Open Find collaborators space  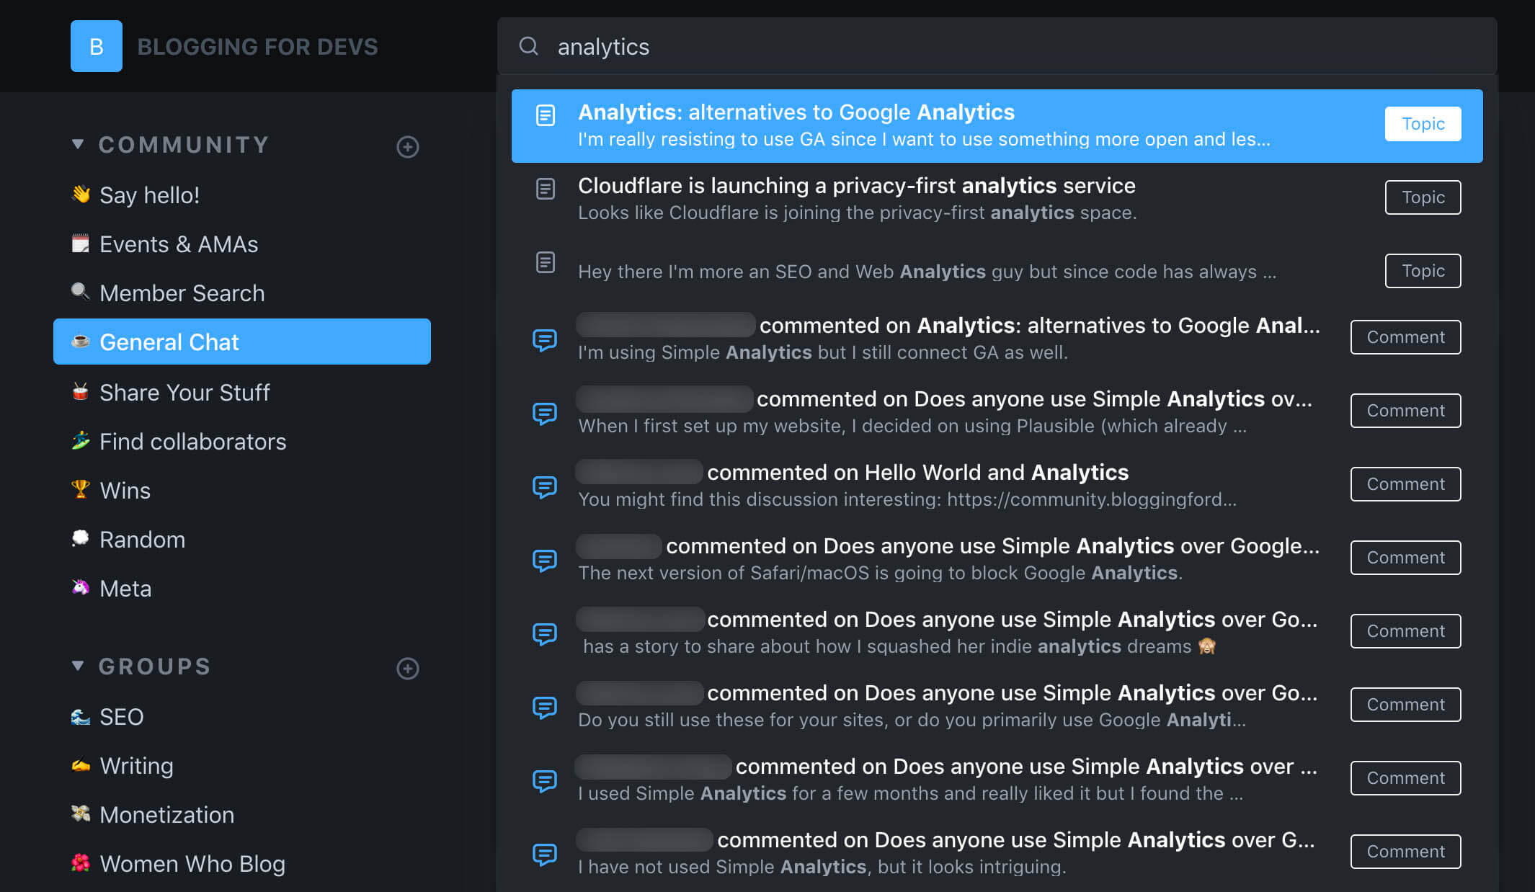pyautogui.click(x=242, y=441)
